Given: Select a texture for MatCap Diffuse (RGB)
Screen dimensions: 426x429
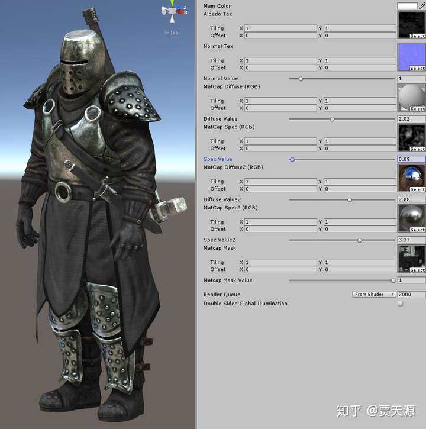Looking at the screenshot, I should [417, 109].
